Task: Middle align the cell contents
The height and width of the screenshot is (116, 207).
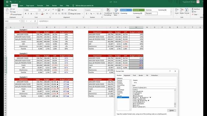Action: (56, 10)
